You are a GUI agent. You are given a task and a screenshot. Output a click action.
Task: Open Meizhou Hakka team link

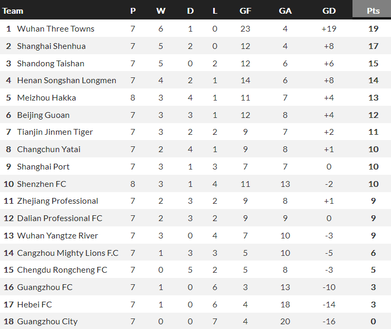(46, 97)
